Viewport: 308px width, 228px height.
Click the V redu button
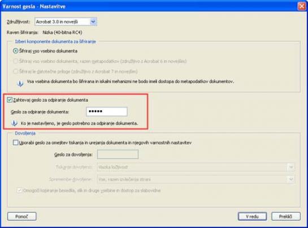click(x=252, y=216)
